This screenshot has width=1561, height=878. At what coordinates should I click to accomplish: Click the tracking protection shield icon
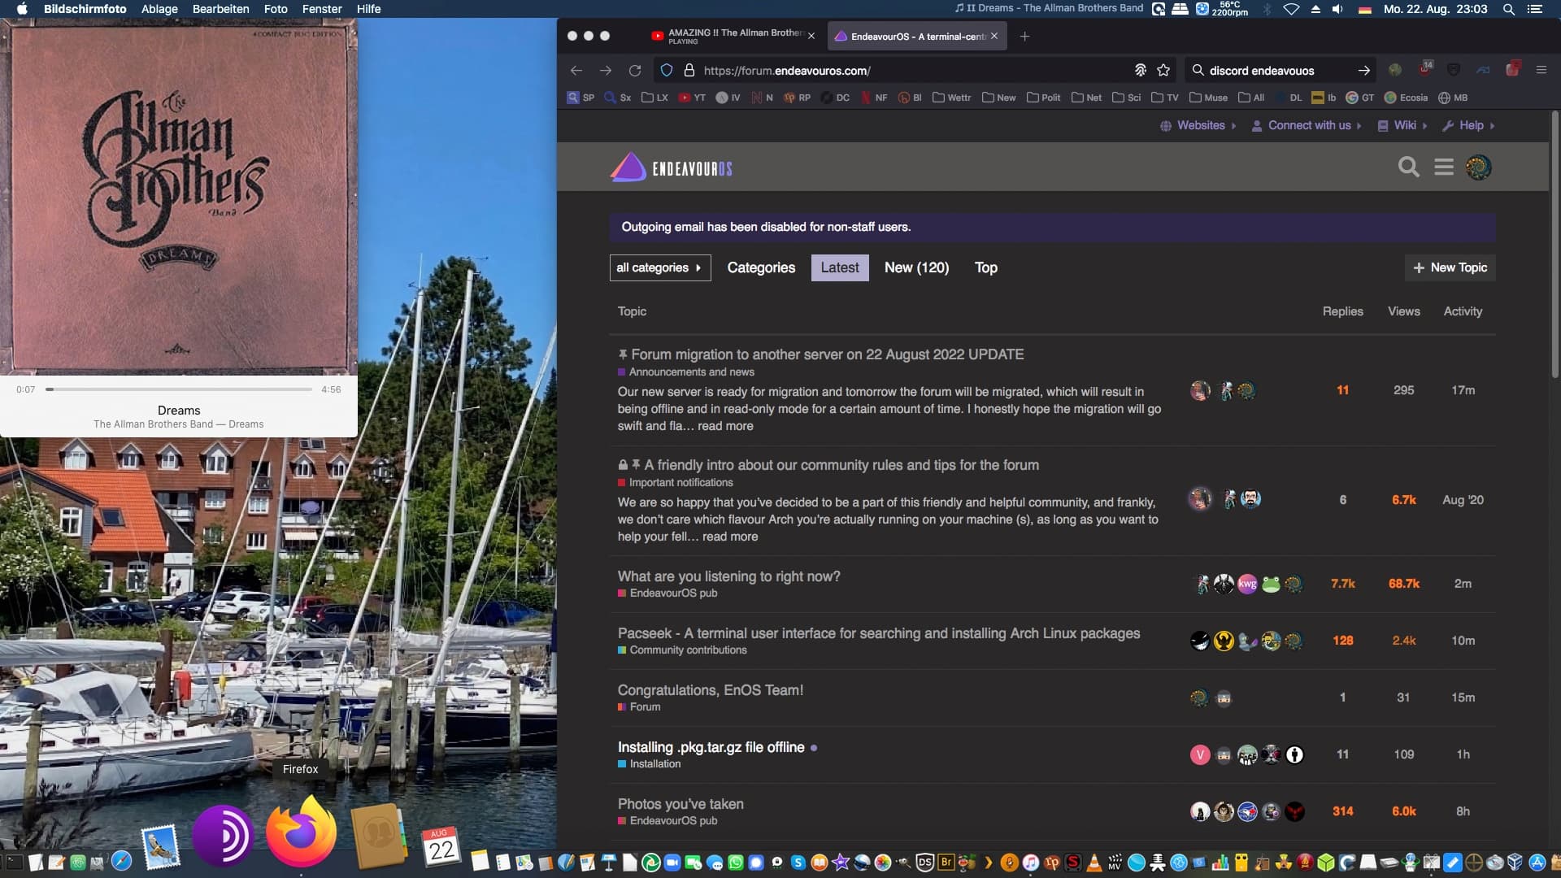[x=667, y=71]
